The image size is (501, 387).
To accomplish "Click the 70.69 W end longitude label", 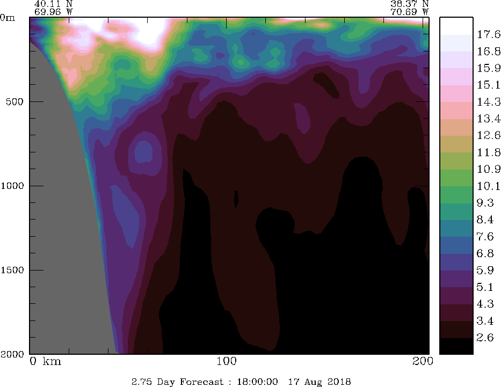I will click(409, 12).
